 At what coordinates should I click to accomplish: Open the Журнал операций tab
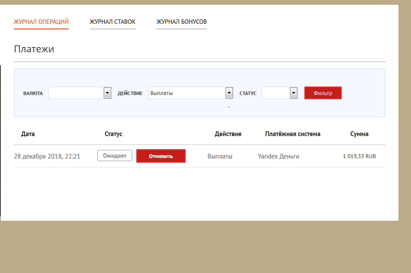tap(41, 22)
